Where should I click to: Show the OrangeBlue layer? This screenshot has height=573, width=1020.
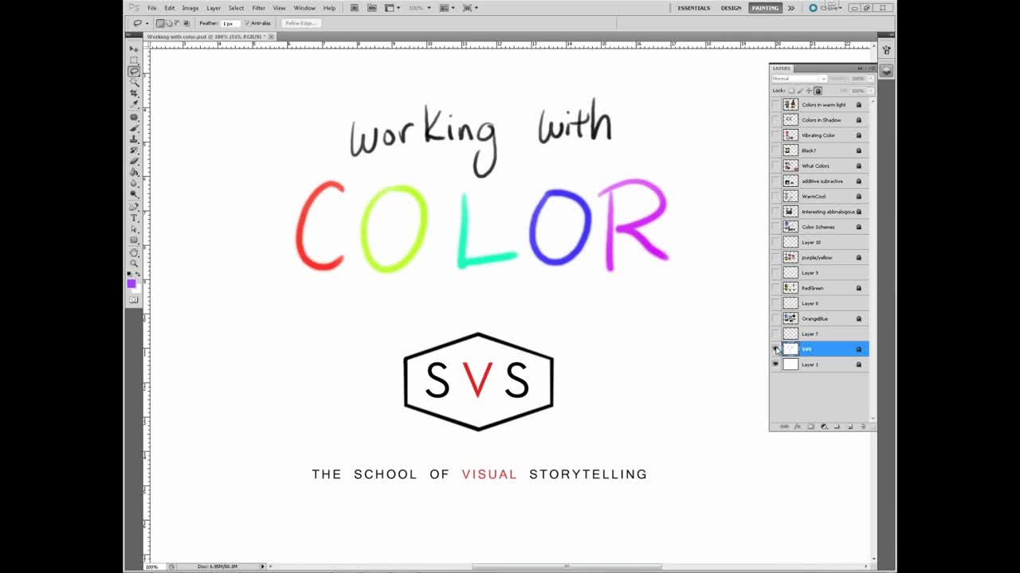tap(775, 318)
